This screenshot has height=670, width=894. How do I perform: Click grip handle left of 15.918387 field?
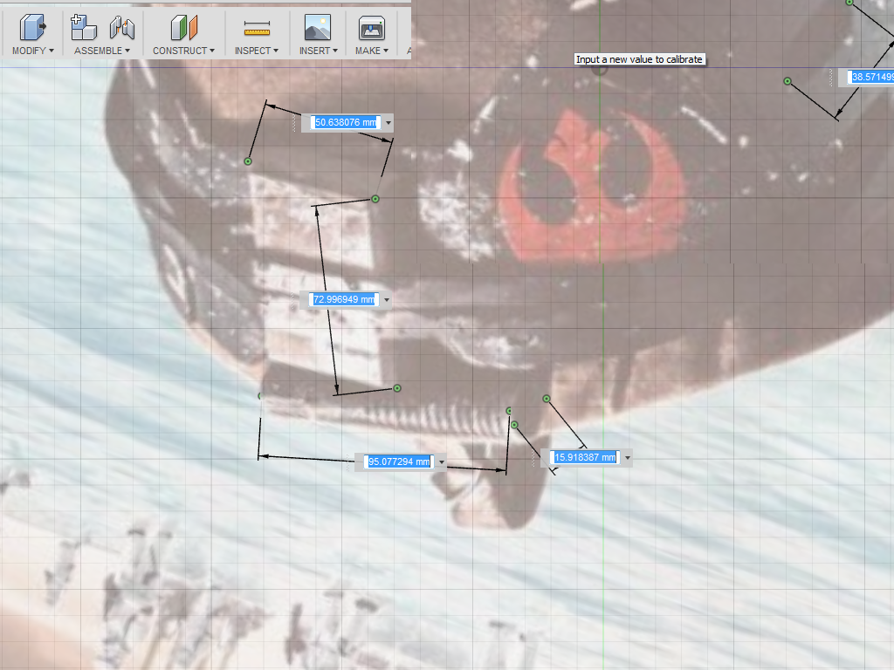click(x=534, y=457)
